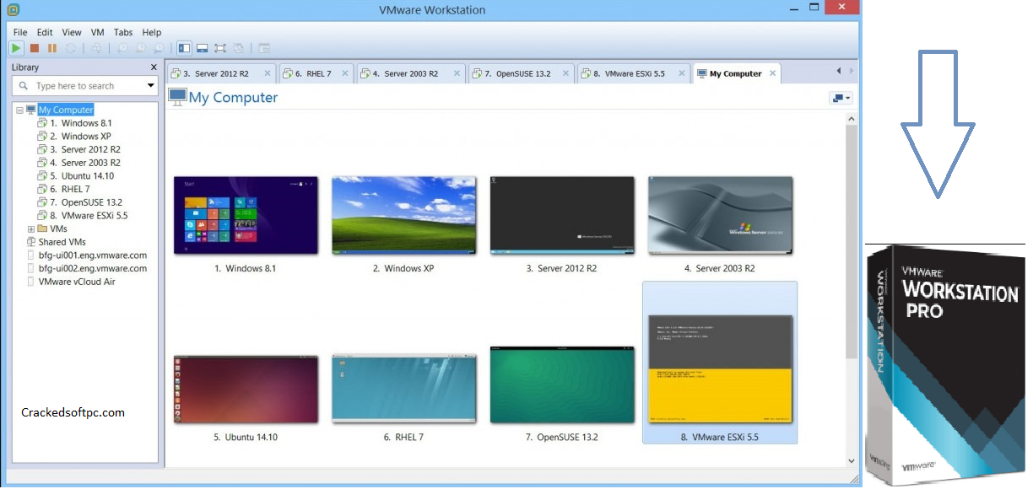1033x489 pixels.
Task: Click the green Power On toolbar button
Action: [16, 48]
